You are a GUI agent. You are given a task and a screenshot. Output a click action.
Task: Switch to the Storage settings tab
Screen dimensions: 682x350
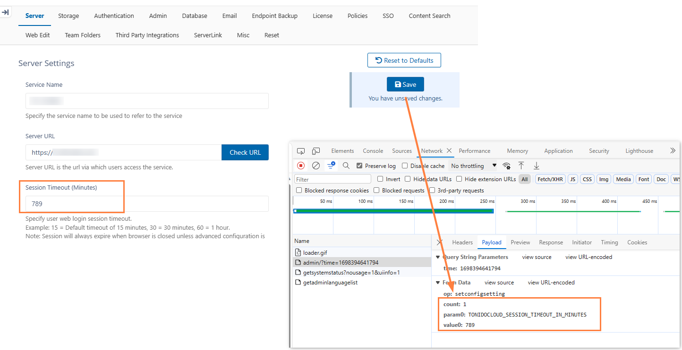[x=68, y=16]
